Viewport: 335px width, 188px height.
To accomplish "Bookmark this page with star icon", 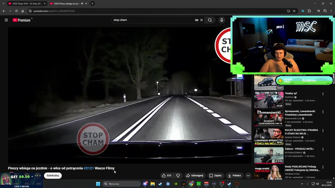I will (x=294, y=11).
